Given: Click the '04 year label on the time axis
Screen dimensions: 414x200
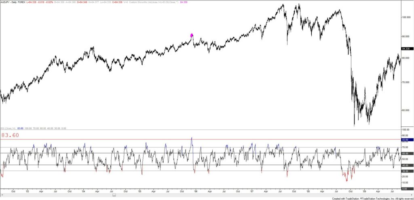Looking at the screenshot, I should tap(83, 191).
